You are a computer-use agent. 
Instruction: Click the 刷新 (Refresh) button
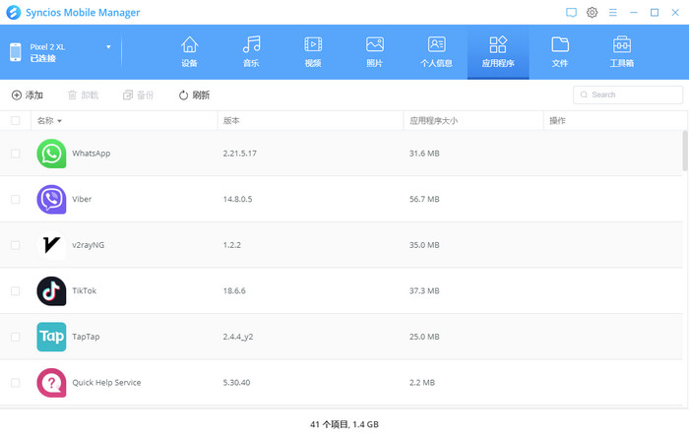(x=194, y=94)
